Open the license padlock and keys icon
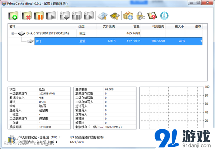Screen dimensions: 215x149 [140, 16]
